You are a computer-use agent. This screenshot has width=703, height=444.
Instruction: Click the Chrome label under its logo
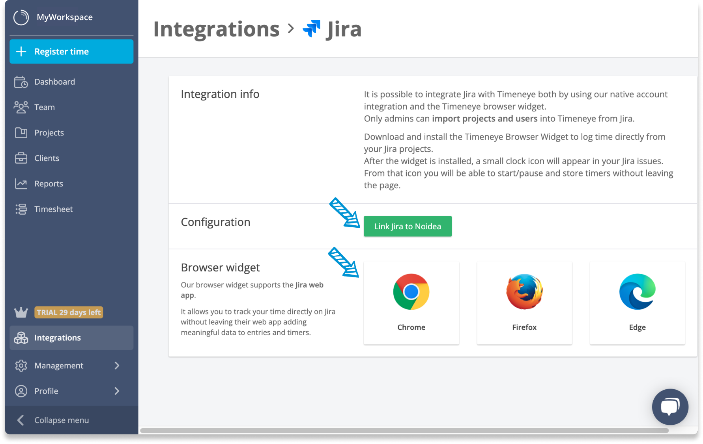tap(411, 327)
